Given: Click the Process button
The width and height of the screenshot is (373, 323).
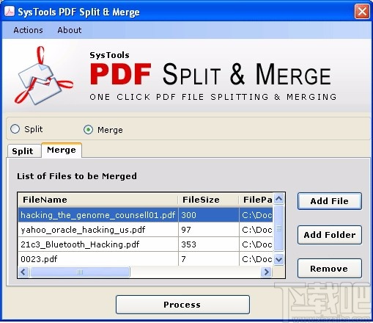Looking at the screenshot, I should click(182, 305).
